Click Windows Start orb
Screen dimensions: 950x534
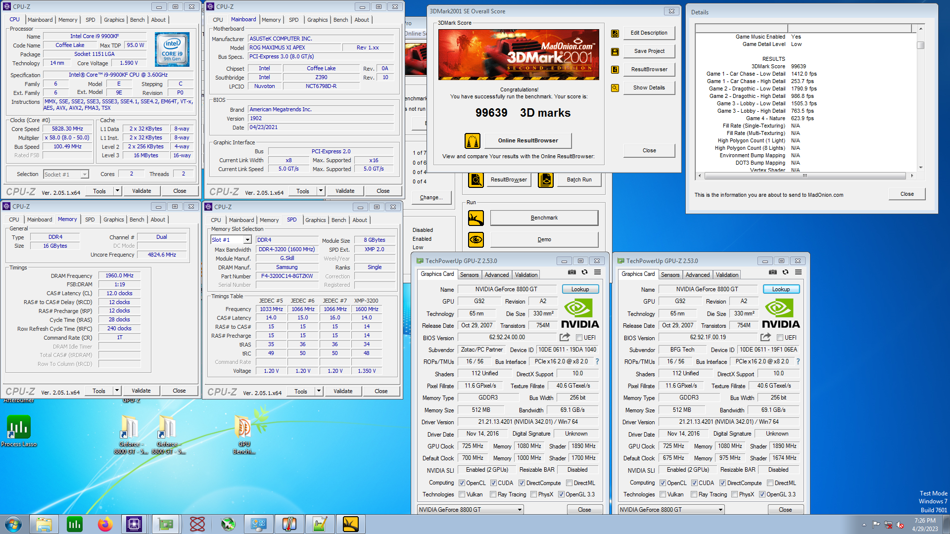pos(13,524)
